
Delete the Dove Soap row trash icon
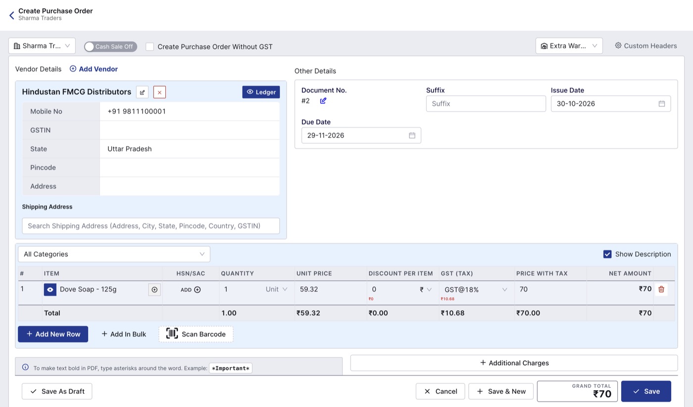coord(661,289)
